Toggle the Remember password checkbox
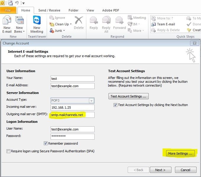Screen dimensions: 201x177 [x=46, y=143]
